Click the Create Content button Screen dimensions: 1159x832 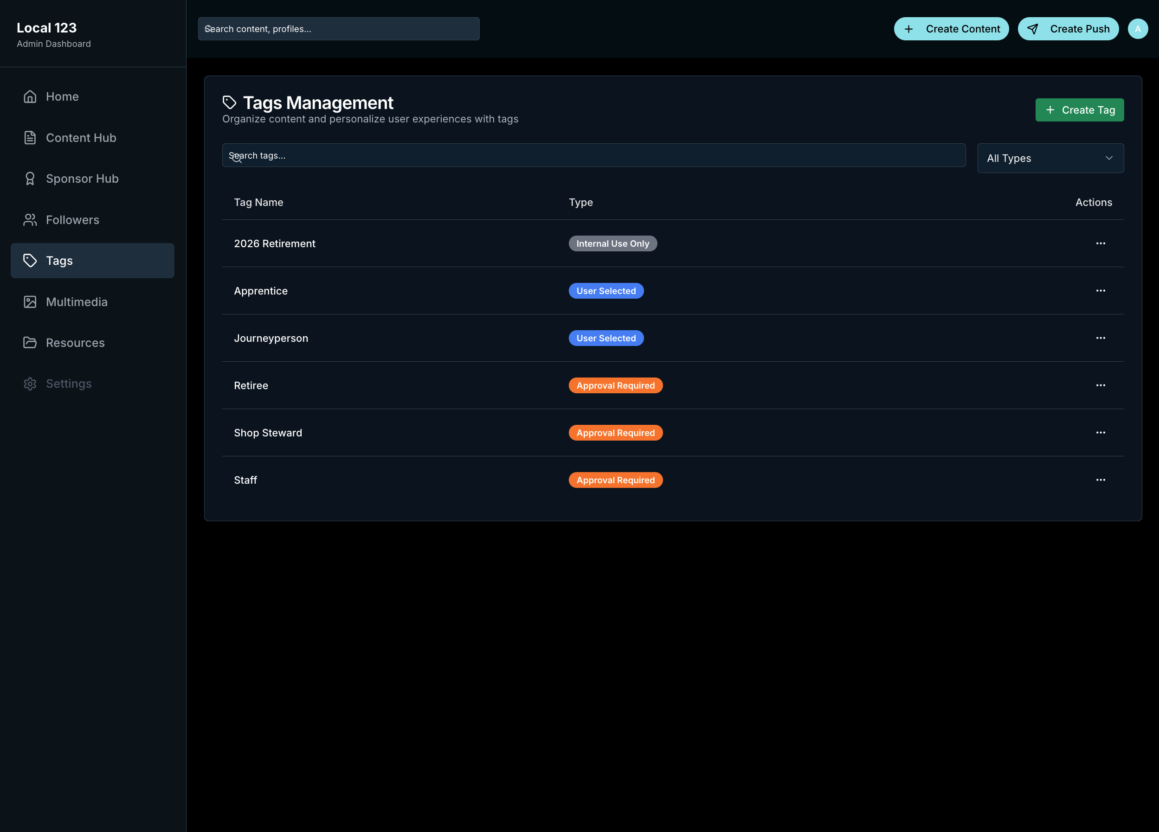[951, 29]
